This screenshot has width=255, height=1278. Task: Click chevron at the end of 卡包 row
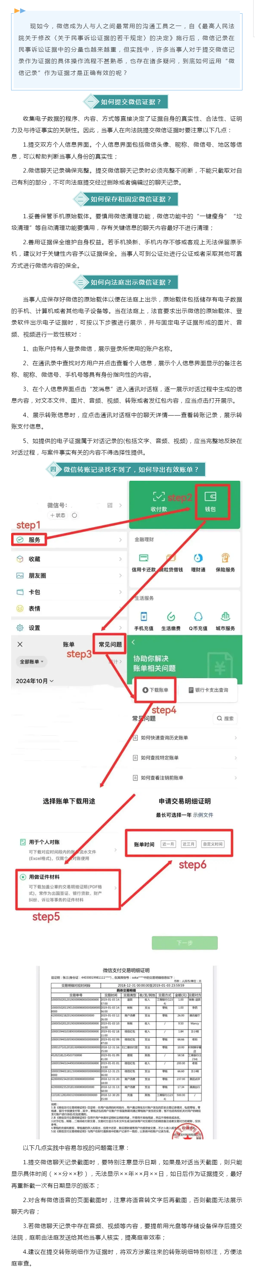(x=120, y=592)
